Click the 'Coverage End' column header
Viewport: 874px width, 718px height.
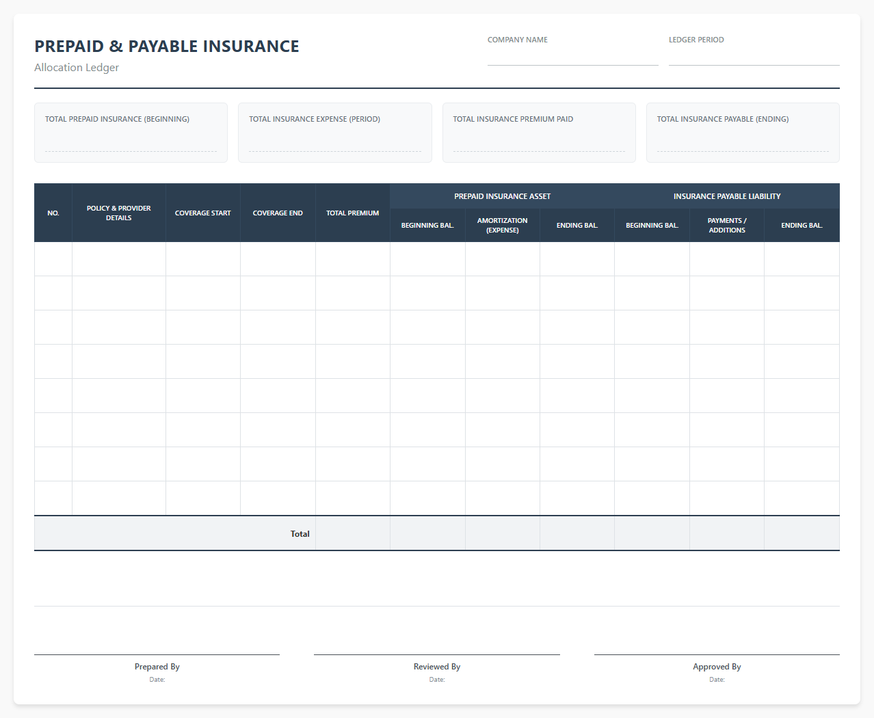tap(278, 213)
